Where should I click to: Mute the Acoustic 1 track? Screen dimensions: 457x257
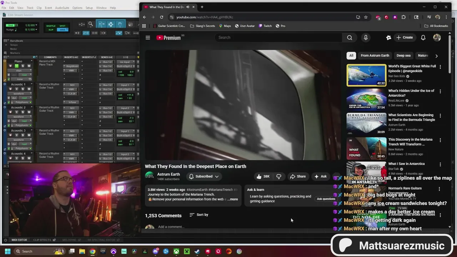coord(29,89)
